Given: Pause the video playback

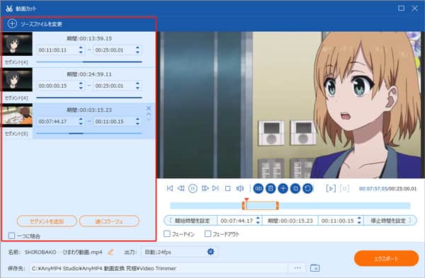Looking at the screenshot, I should [x=193, y=188].
